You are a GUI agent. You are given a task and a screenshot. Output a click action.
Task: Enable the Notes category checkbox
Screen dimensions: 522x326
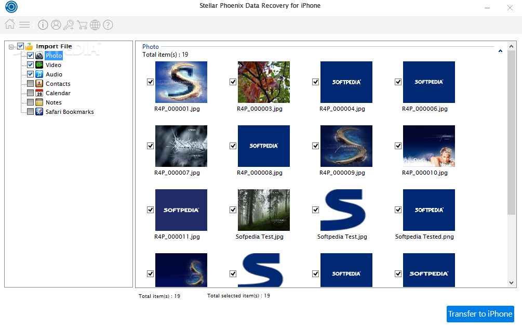tap(30, 102)
